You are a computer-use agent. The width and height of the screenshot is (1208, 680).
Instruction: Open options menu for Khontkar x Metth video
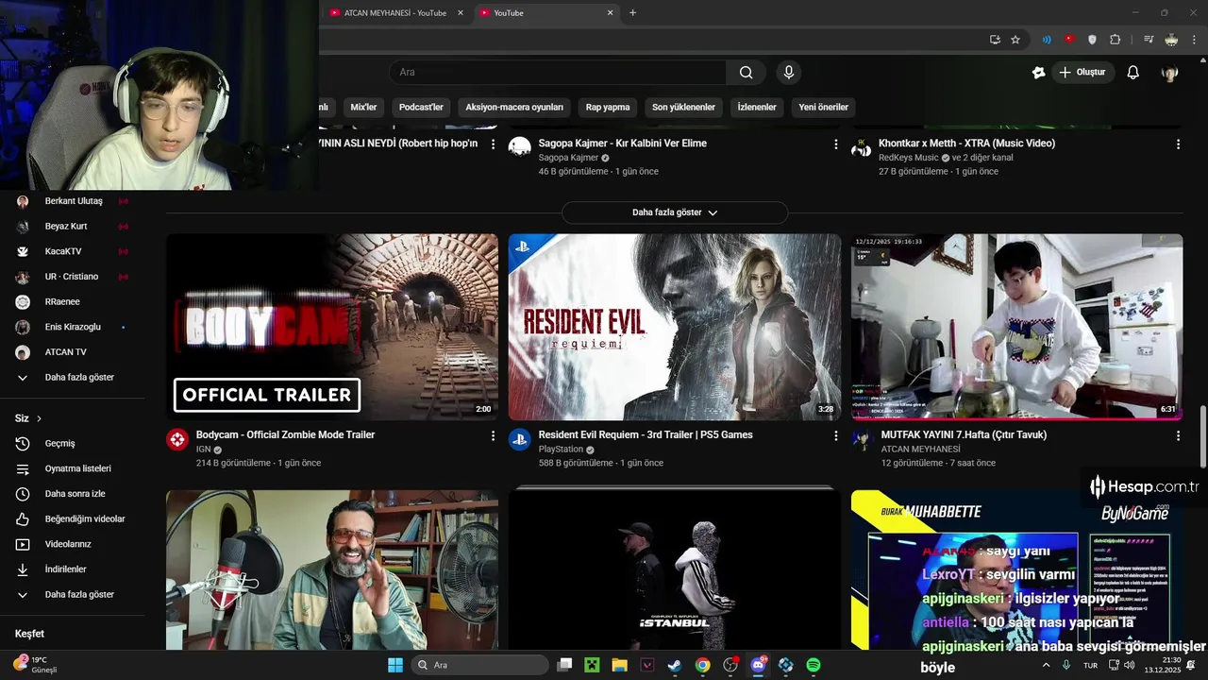(1178, 144)
